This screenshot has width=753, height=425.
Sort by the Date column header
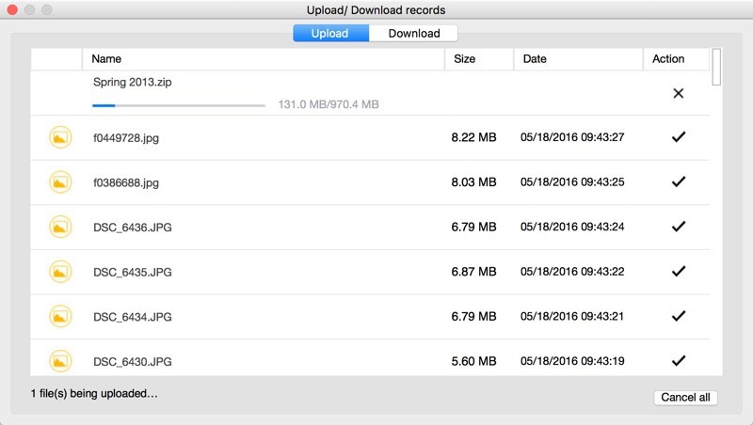coord(578,59)
